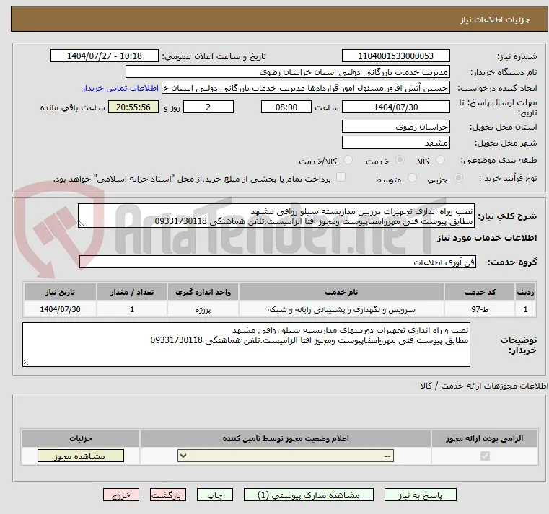Click the ایجاد کننده درخواست field
This screenshot has width=549, height=514.
[306, 88]
